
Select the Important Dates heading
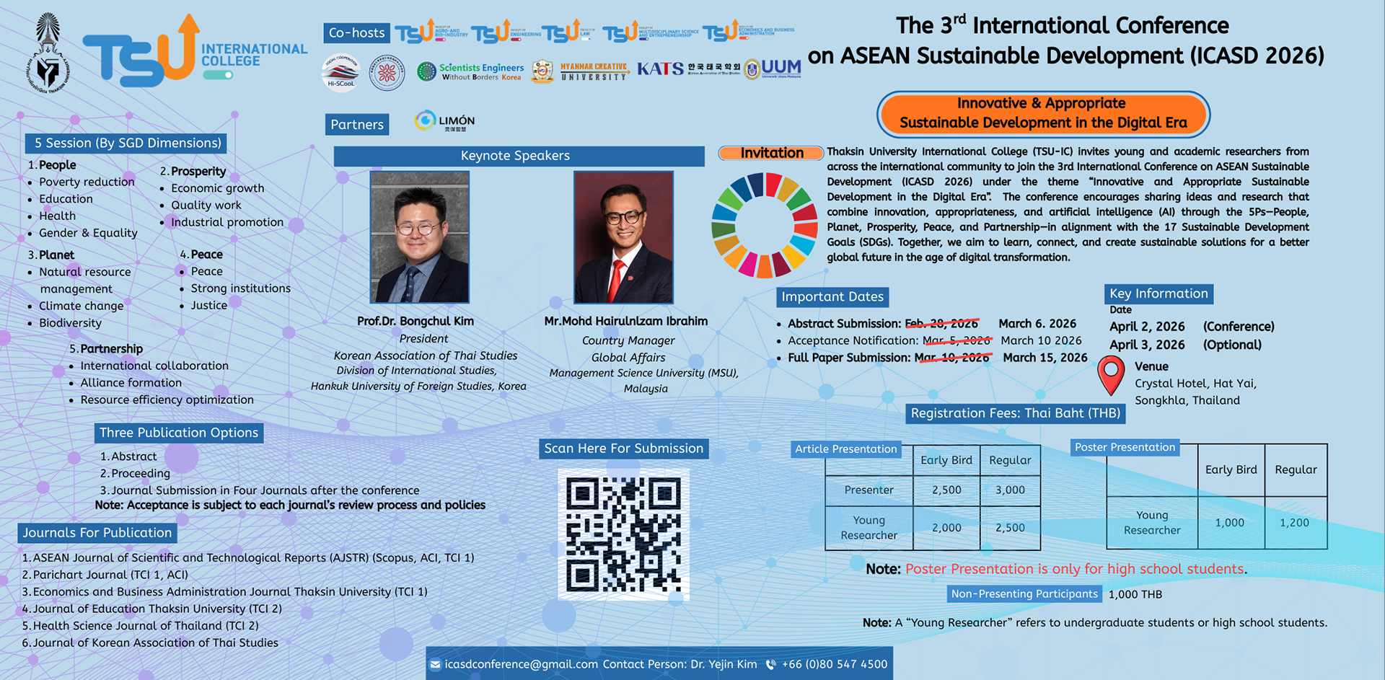point(832,297)
